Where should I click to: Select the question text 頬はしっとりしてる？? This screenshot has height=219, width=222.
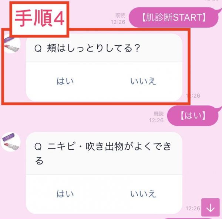tap(94, 48)
